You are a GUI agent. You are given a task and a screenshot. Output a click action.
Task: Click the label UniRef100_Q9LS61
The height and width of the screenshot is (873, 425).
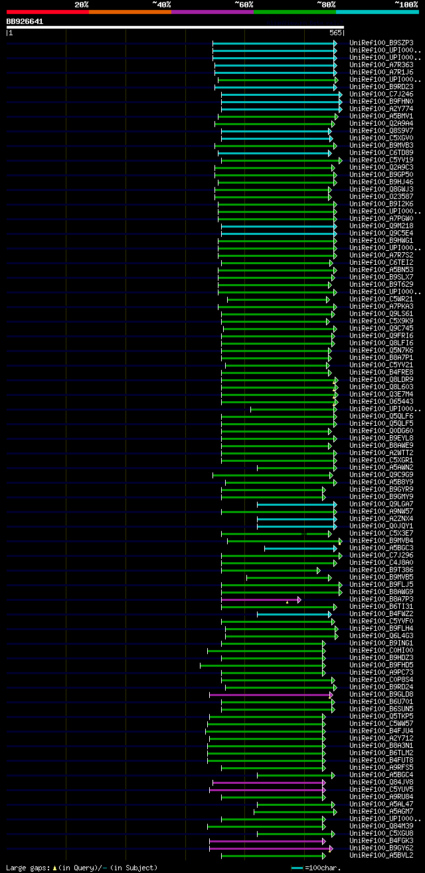[x=381, y=314]
